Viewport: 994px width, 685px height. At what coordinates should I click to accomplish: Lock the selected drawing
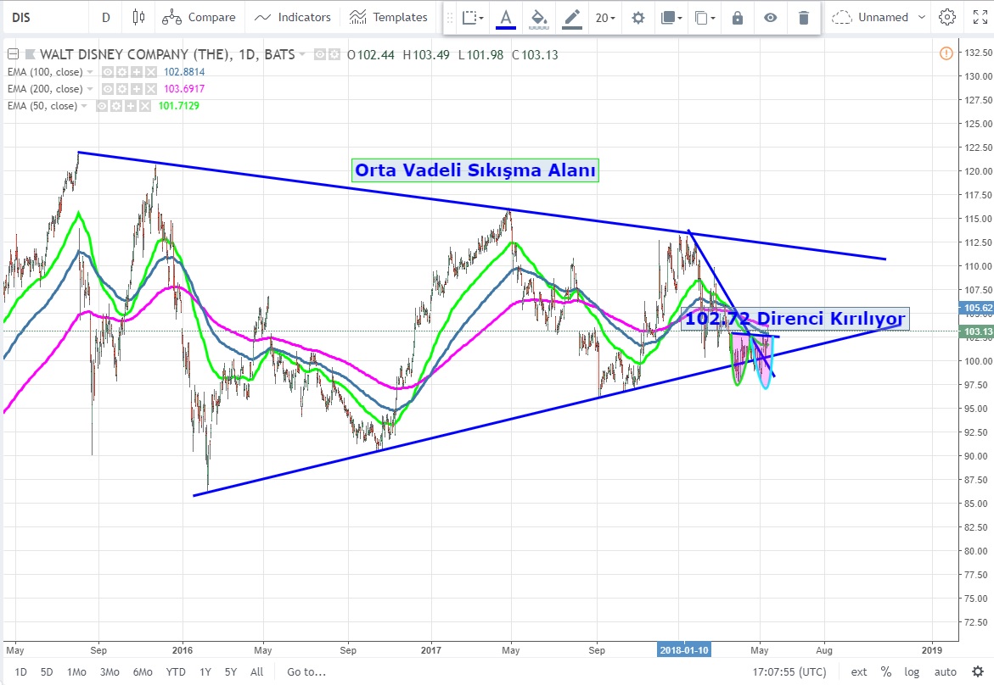(x=737, y=17)
